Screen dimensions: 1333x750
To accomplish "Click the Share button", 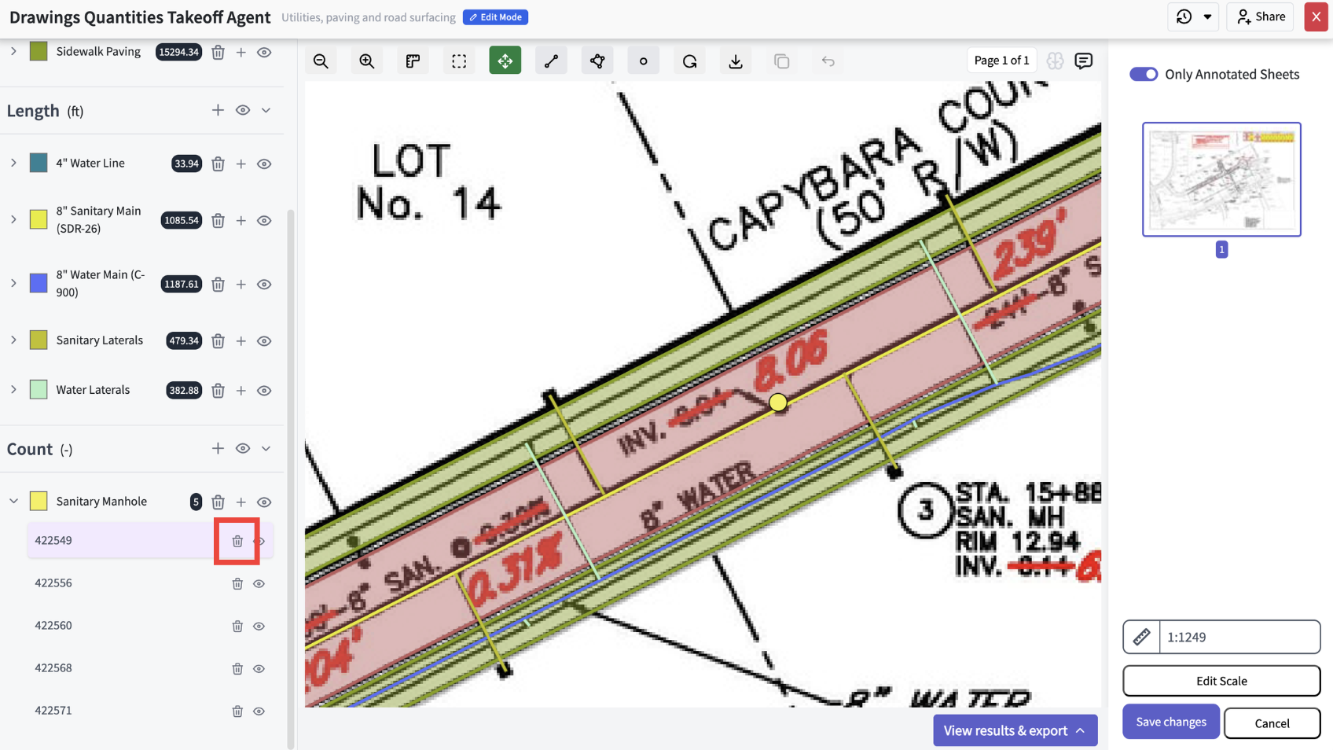I will coord(1261,17).
